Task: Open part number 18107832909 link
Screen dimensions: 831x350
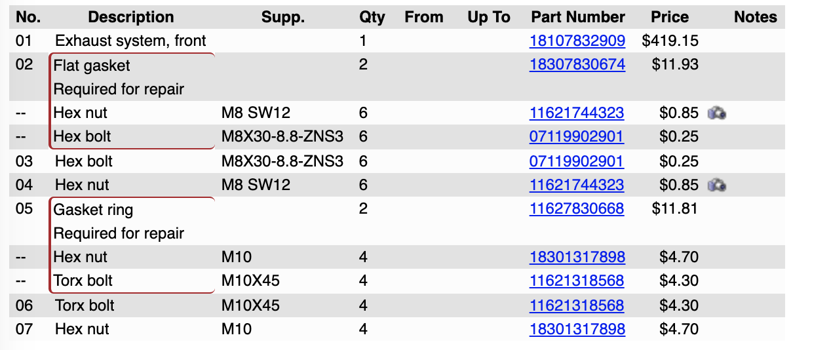Action: (577, 41)
